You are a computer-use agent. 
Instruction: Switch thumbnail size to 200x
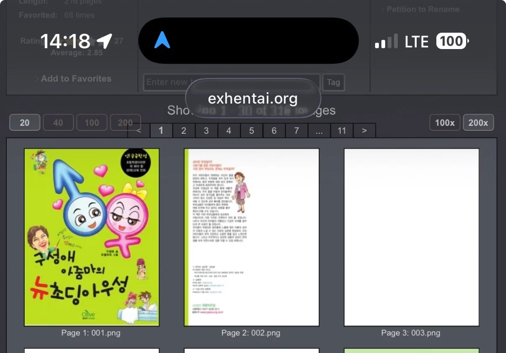coord(478,122)
